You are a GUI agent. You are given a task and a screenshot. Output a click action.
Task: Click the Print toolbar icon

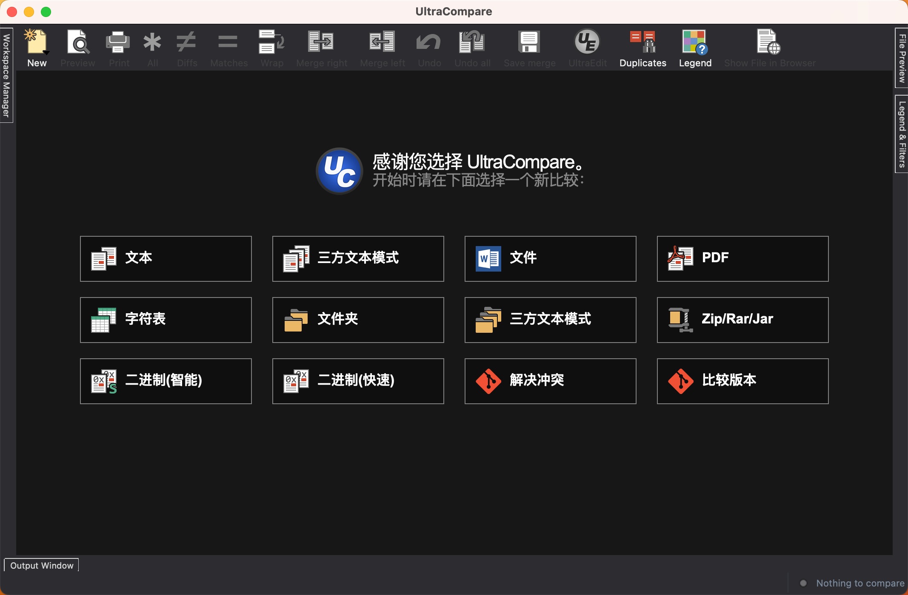coord(118,41)
